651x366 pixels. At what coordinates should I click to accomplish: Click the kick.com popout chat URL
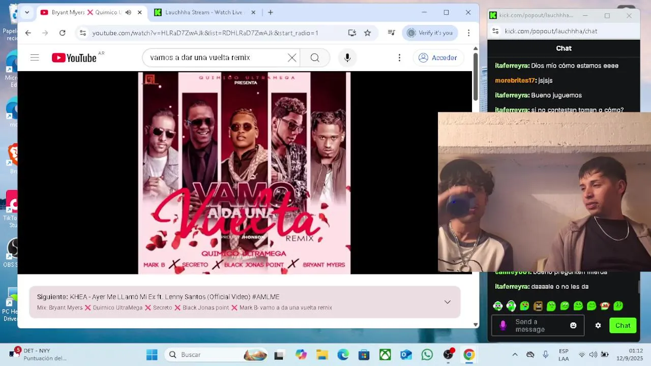pos(551,31)
